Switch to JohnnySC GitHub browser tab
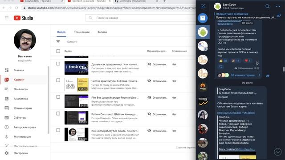Screen dimensions: 285x160 tap(136, 1)
